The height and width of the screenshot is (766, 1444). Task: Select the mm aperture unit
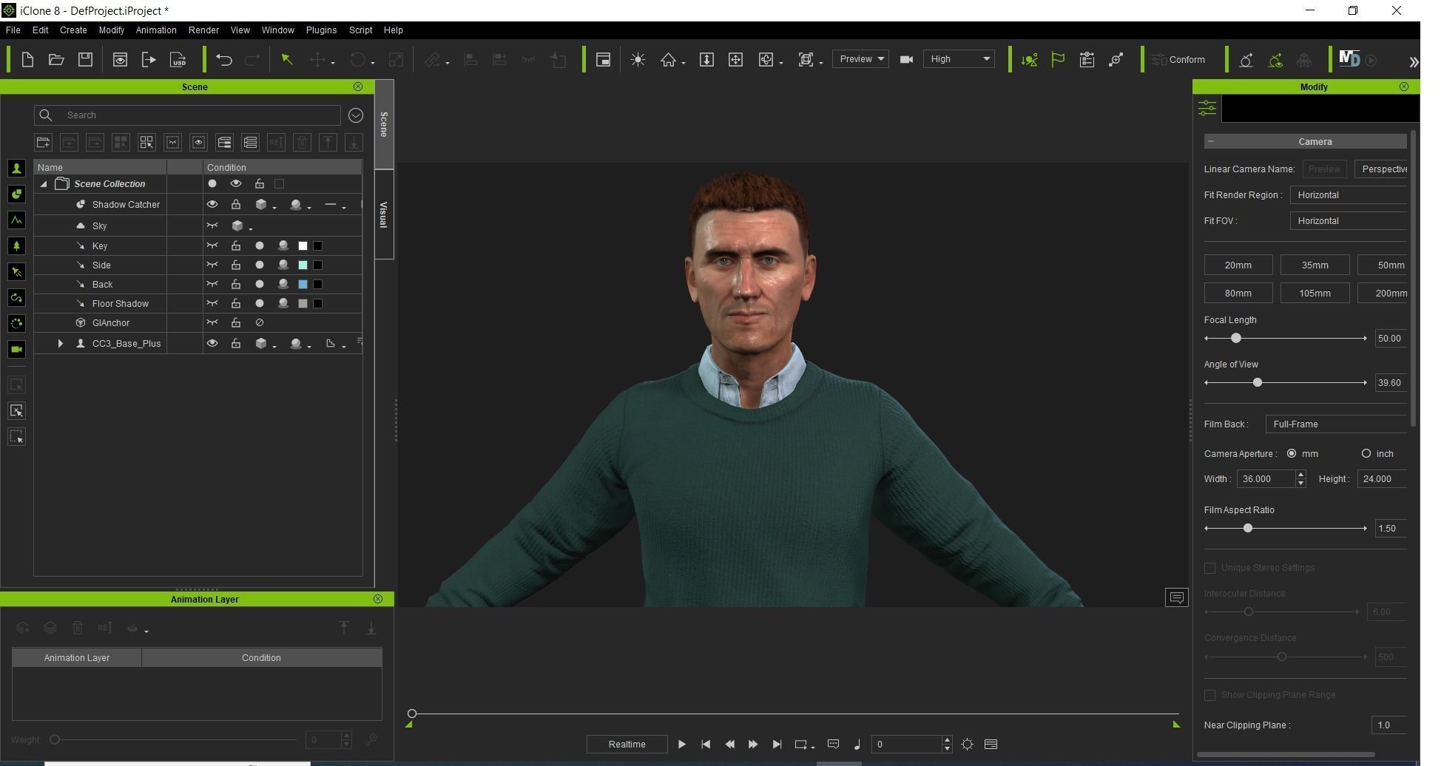pos(1292,454)
